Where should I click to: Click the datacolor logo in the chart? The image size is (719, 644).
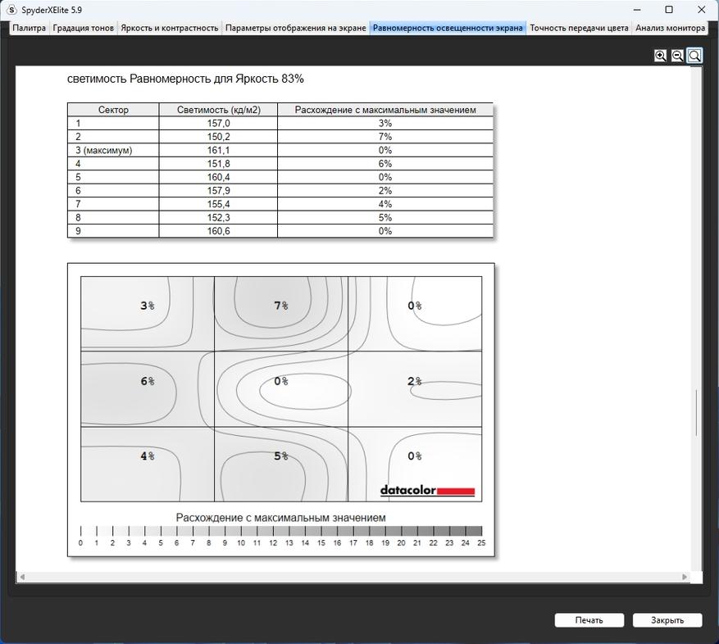427,491
